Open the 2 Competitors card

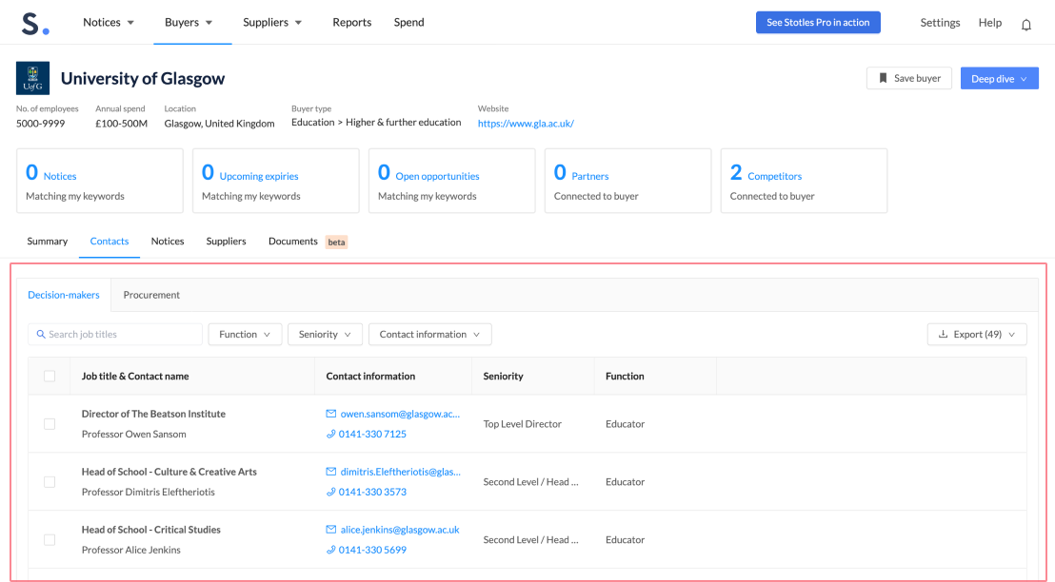804,181
